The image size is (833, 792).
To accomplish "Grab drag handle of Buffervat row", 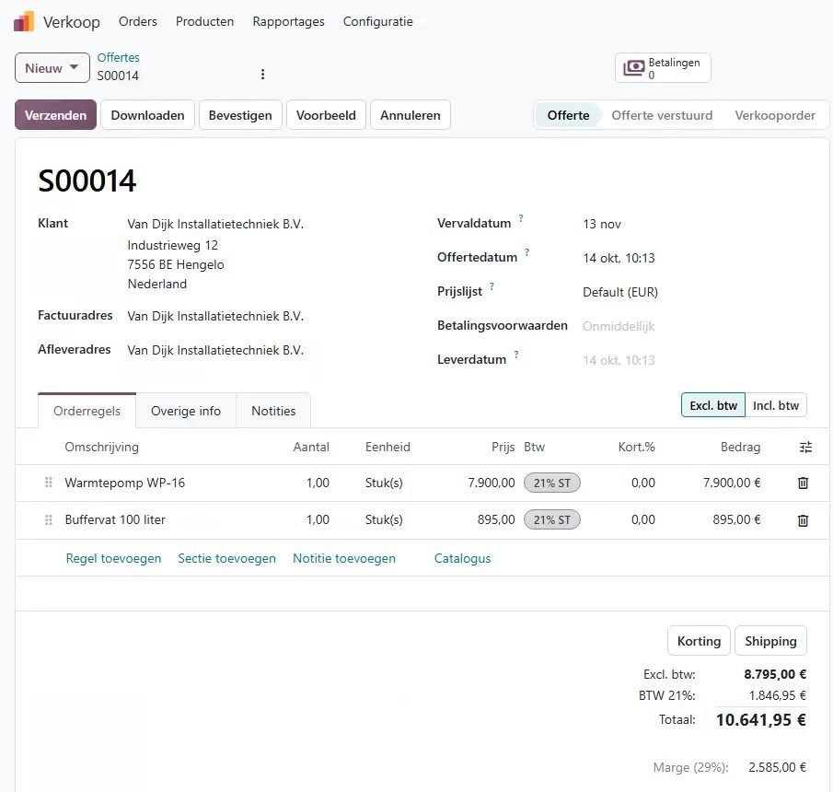I will pyautogui.click(x=49, y=519).
